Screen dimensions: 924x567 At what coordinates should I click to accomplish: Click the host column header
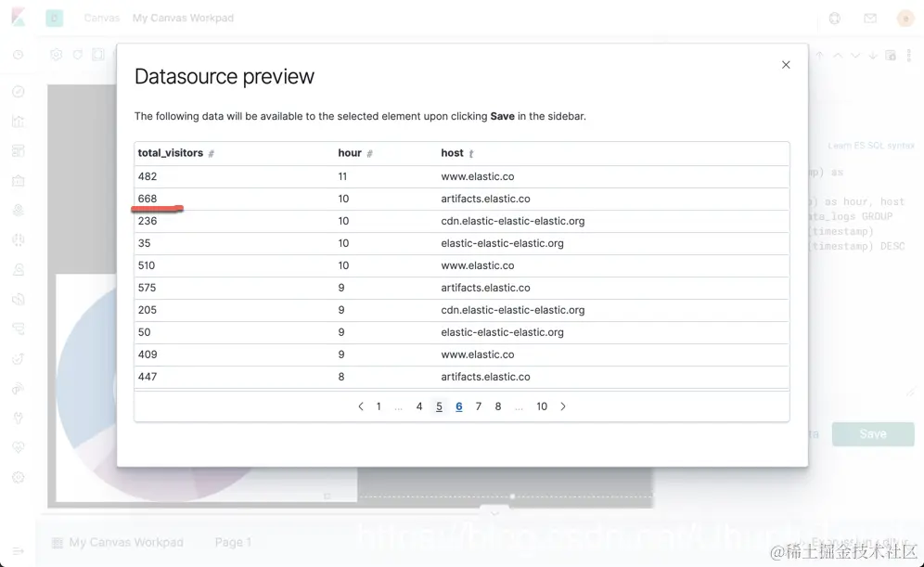pos(452,152)
